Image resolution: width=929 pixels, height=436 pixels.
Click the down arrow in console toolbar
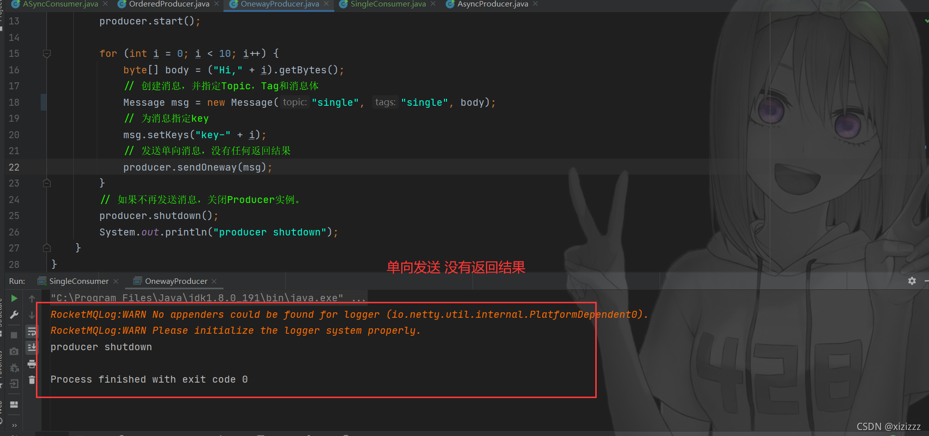32,315
